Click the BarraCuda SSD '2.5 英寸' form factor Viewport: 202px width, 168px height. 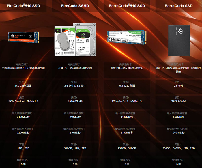(179, 86)
